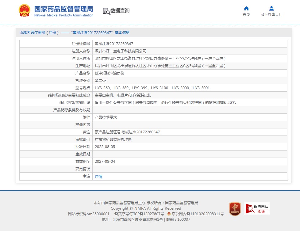Open the 网上办事大厅 user icon
This screenshot has height=248, width=300.
point(271,8)
